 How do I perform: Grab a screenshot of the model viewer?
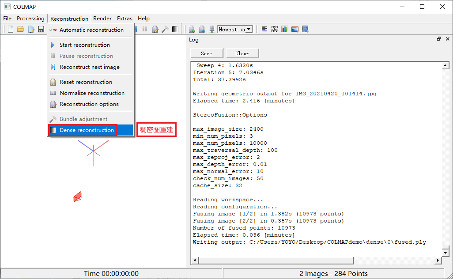tap(295, 29)
